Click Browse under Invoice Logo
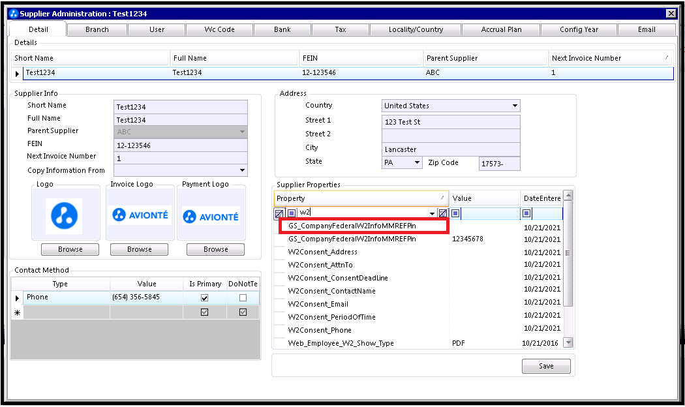This screenshot has height=407, width=685. tap(140, 249)
